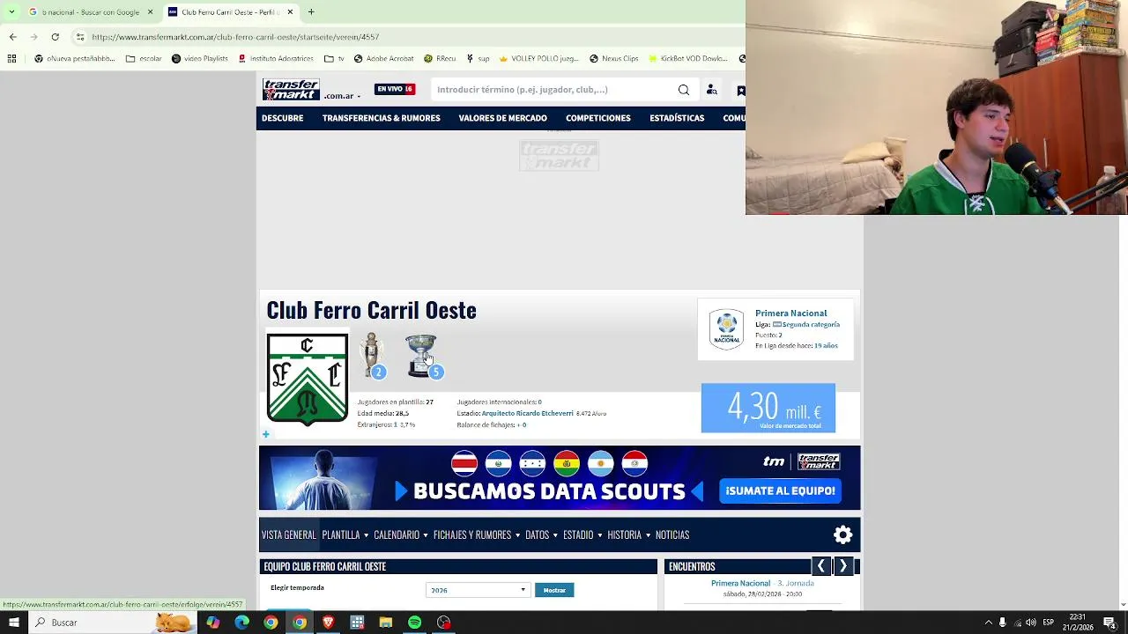The image size is (1128, 634).
Task: Click the Windows taskbar search box
Action: (x=112, y=623)
